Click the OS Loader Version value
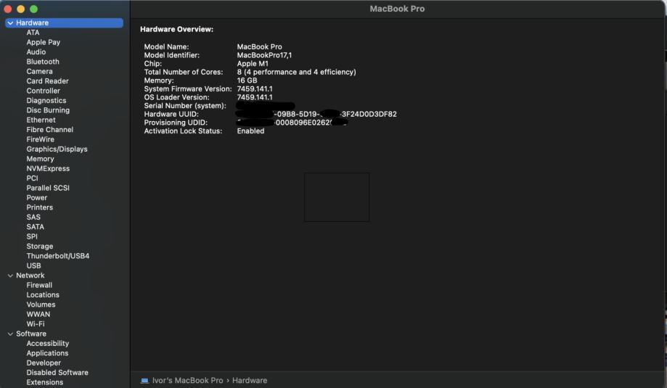667x388 pixels. [x=255, y=97]
